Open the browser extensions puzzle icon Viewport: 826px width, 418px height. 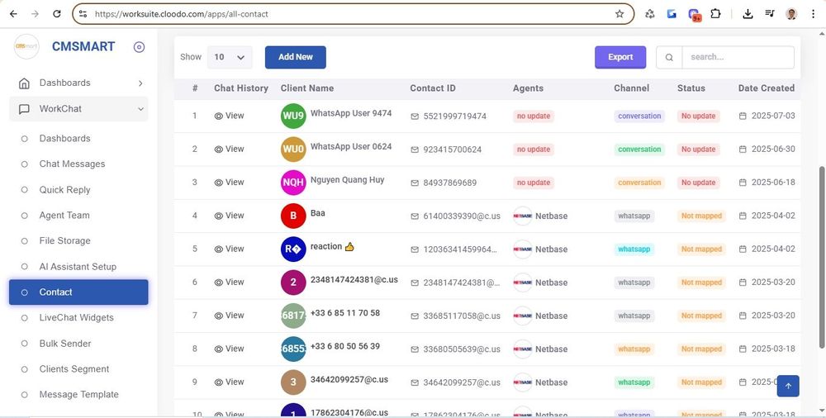[x=715, y=14]
